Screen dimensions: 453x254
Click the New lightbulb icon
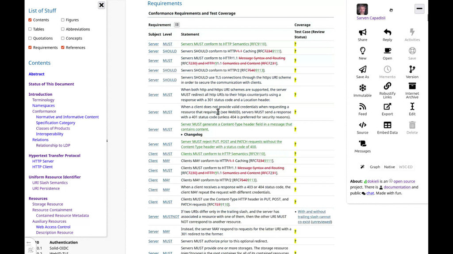362,51
